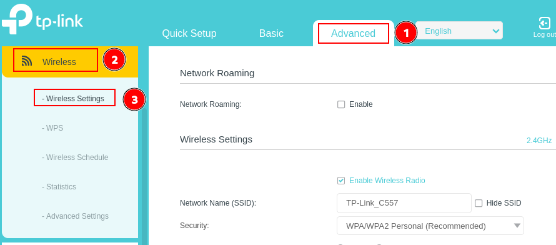The image size is (556, 245).
Task: Click the Log out icon
Action: (x=544, y=22)
